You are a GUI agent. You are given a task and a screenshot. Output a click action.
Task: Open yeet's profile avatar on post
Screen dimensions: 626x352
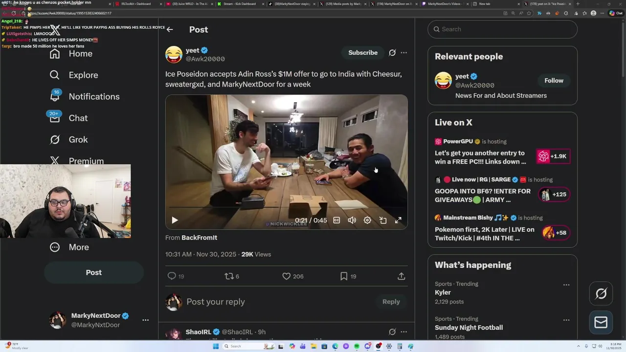coord(174,54)
